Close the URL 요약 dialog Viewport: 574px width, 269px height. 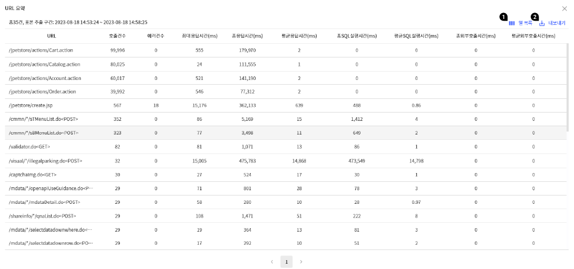tap(564, 8)
